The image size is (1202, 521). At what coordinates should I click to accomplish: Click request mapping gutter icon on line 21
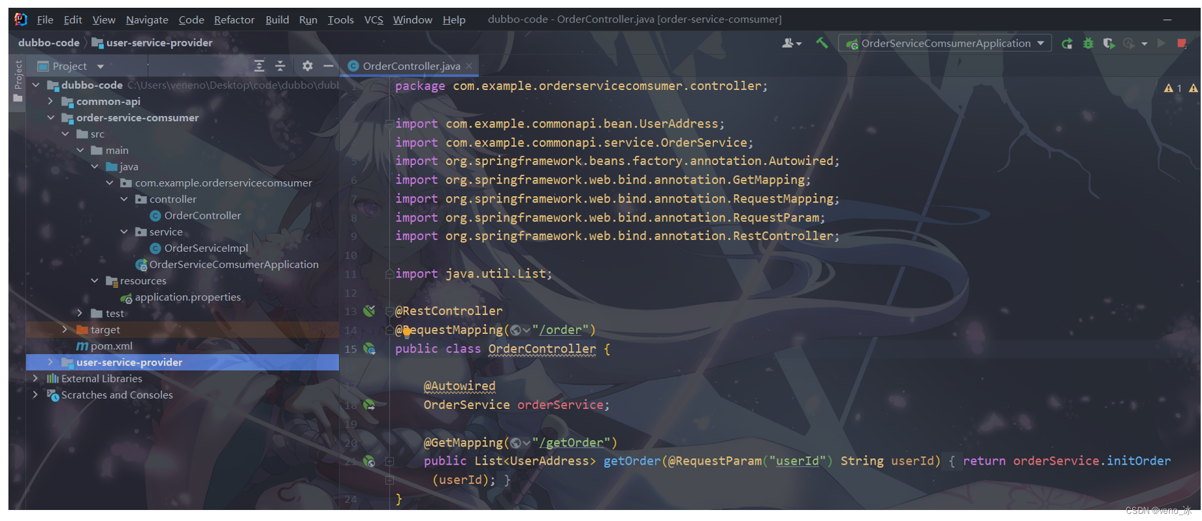(369, 461)
